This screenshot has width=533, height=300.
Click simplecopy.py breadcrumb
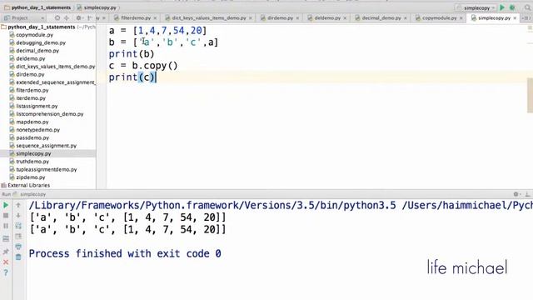(97, 7)
